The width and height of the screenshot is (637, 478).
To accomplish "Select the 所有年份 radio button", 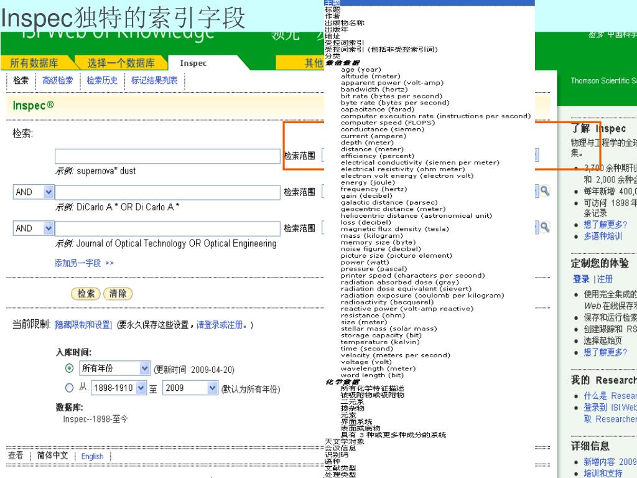I will pos(70,368).
